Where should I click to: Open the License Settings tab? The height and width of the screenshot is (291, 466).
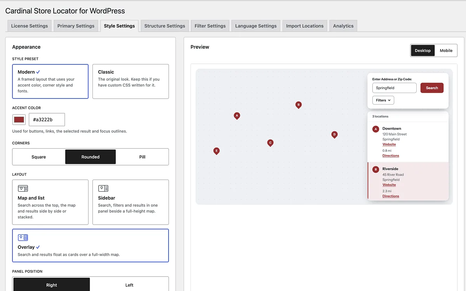tap(30, 26)
